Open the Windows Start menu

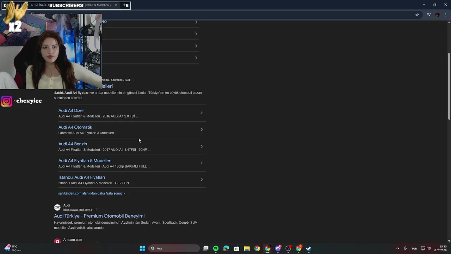pyautogui.click(x=142, y=248)
